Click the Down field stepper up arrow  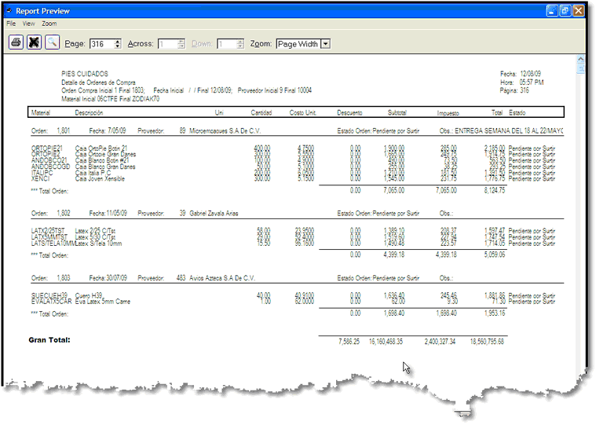[x=239, y=42]
